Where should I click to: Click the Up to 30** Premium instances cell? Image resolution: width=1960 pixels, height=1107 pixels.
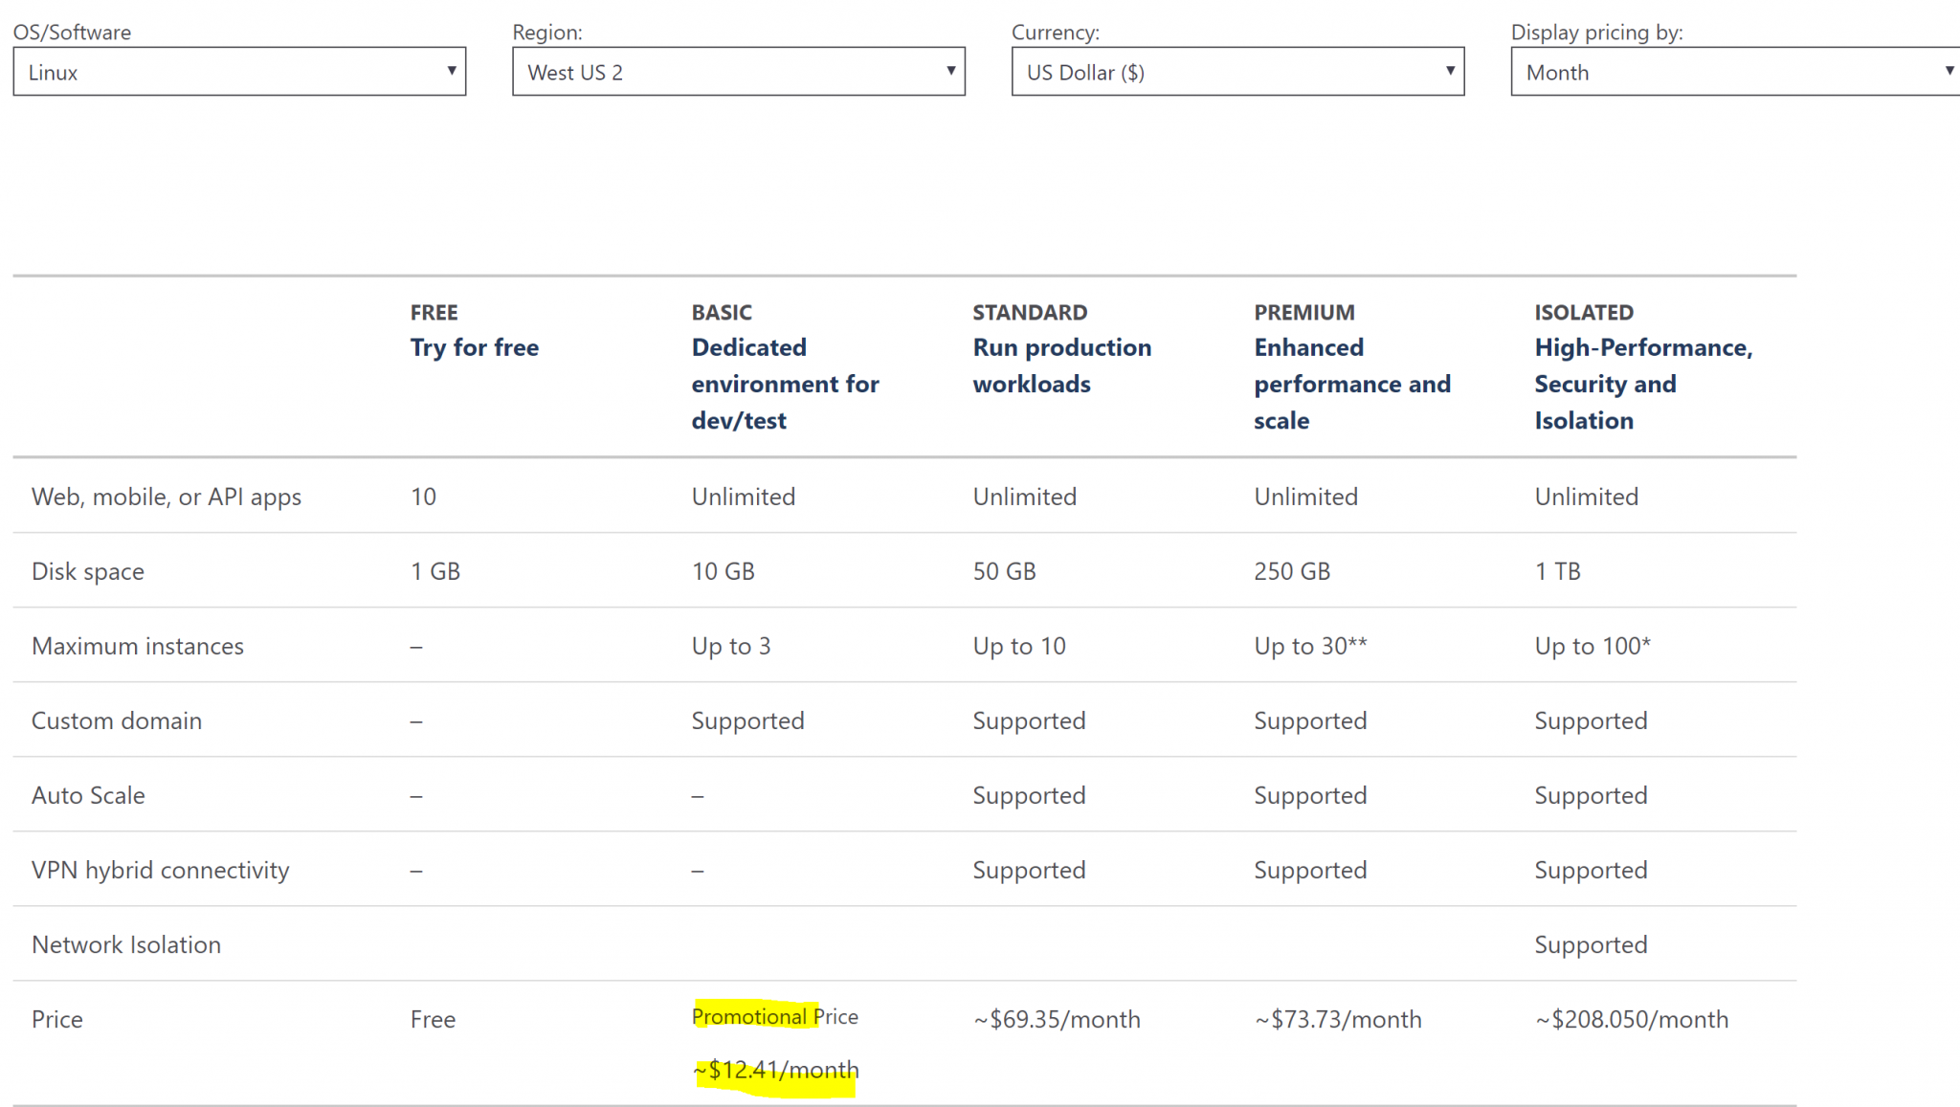1310,646
